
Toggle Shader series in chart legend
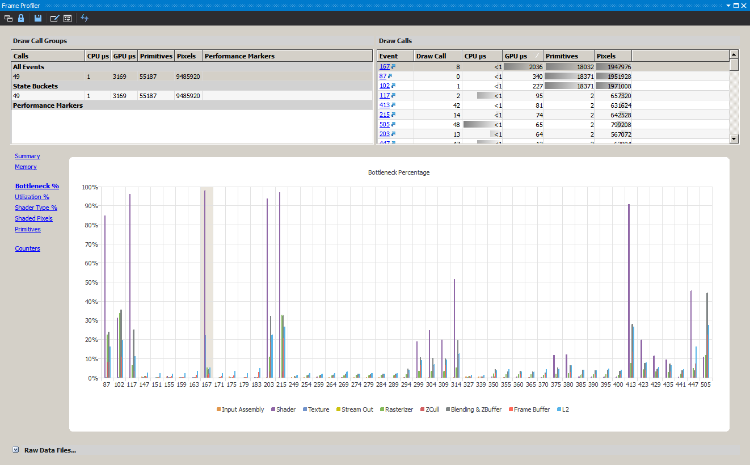(283, 409)
